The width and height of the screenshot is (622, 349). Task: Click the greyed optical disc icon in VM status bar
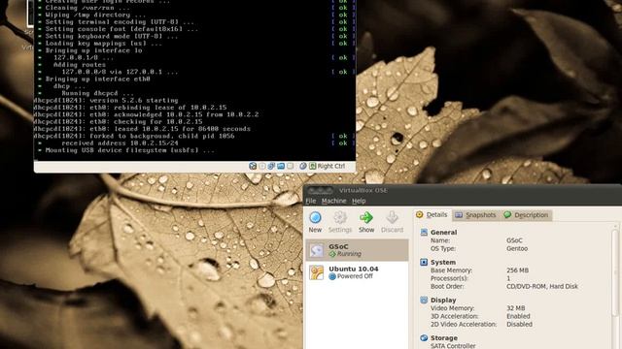click(x=262, y=166)
